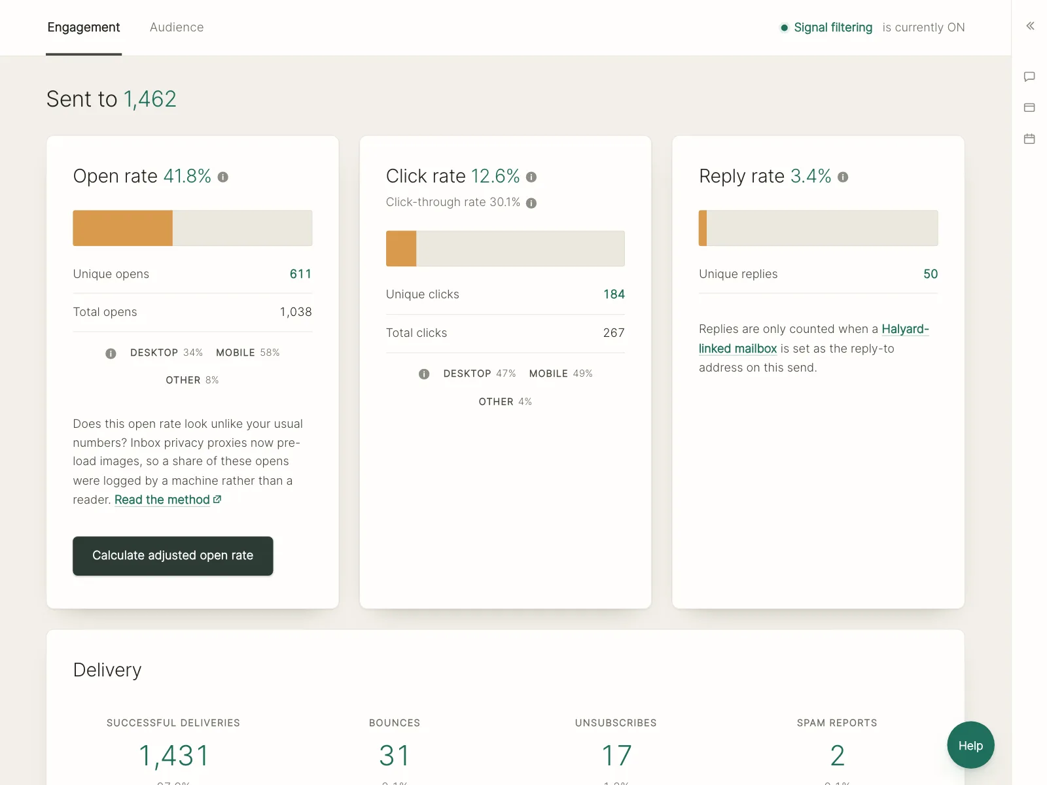Click the Total clicks value 267

point(614,333)
